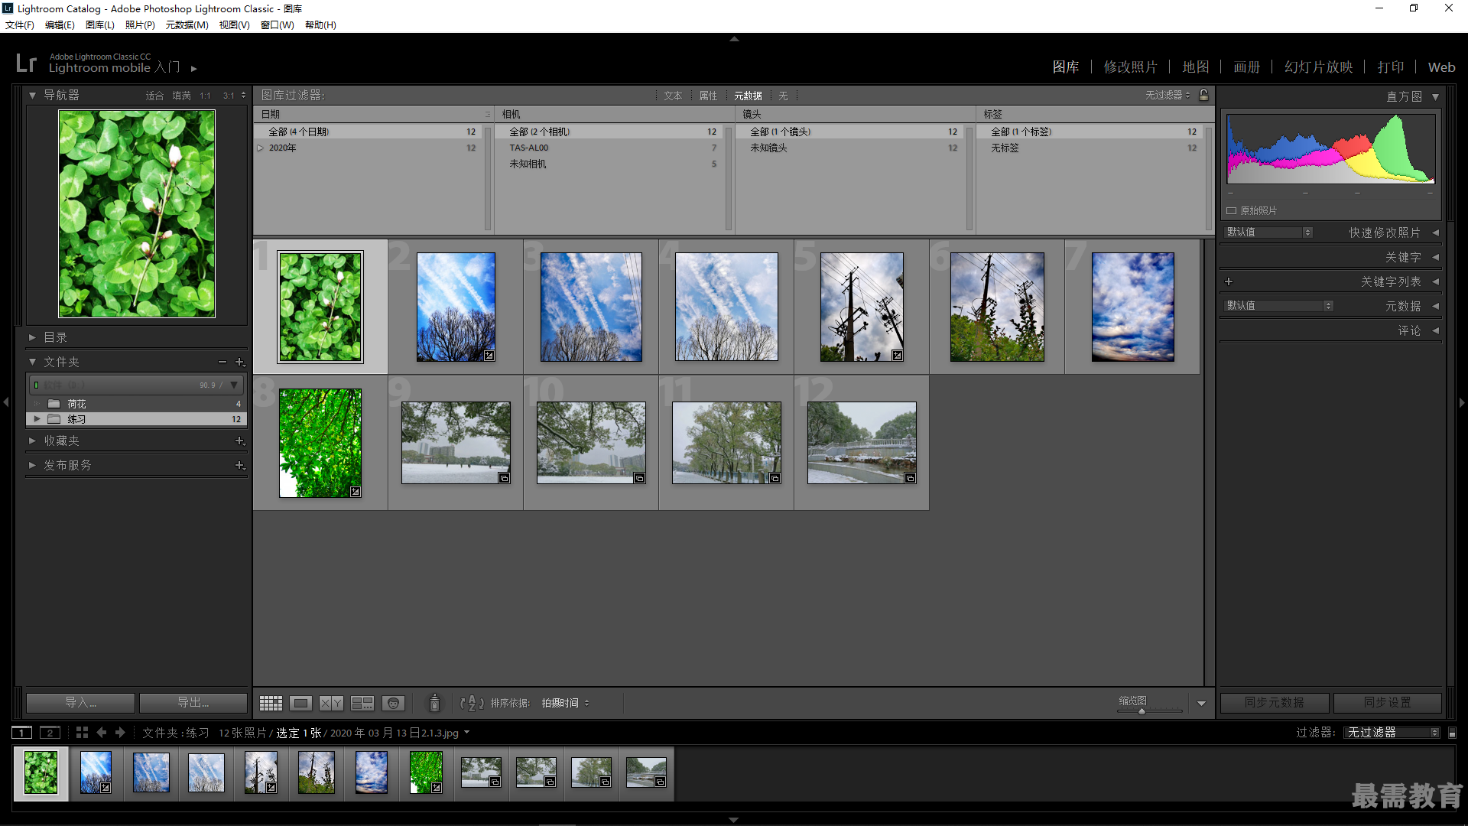Toggle filmstrip filter switch at far right
The height and width of the screenshot is (826, 1468).
click(x=1452, y=733)
